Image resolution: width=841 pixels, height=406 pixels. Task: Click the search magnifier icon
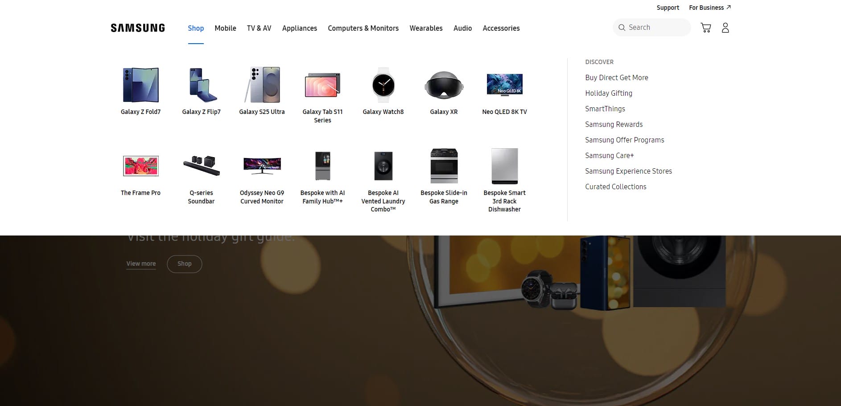[622, 27]
